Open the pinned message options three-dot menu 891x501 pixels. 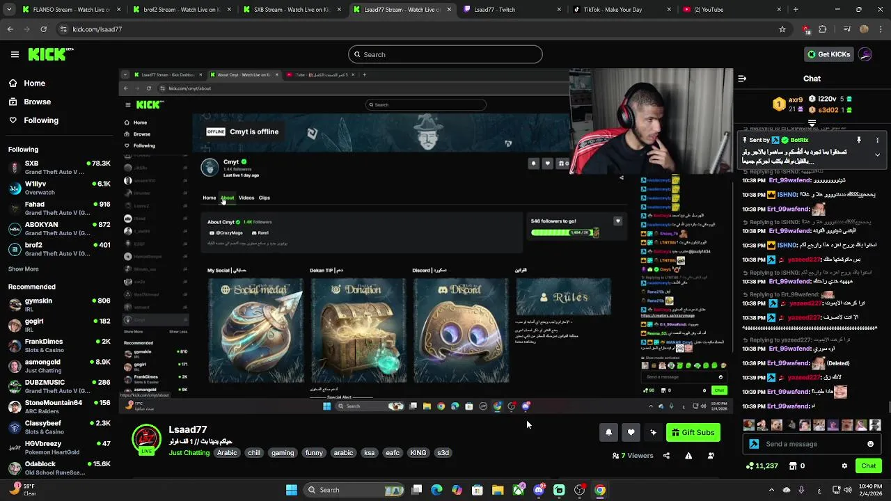pyautogui.click(x=878, y=140)
